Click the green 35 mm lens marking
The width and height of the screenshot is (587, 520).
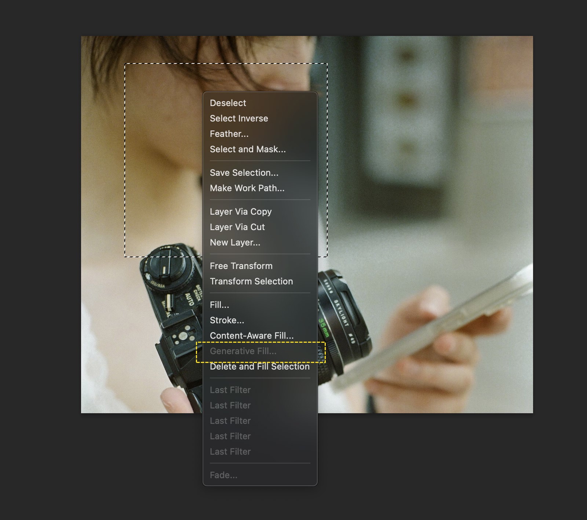pos(323,327)
